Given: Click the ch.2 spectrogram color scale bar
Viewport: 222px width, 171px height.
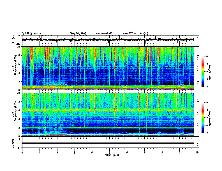Looking at the screenshot, I should 203,118.
